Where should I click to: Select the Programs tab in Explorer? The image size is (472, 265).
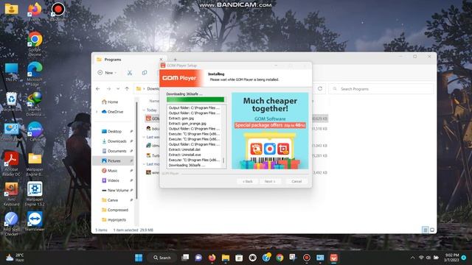click(130, 60)
